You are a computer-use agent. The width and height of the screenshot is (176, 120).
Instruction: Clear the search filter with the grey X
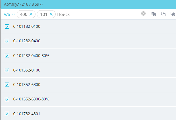point(144,14)
